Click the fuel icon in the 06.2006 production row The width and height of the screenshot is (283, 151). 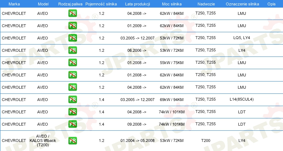coord(72,50)
